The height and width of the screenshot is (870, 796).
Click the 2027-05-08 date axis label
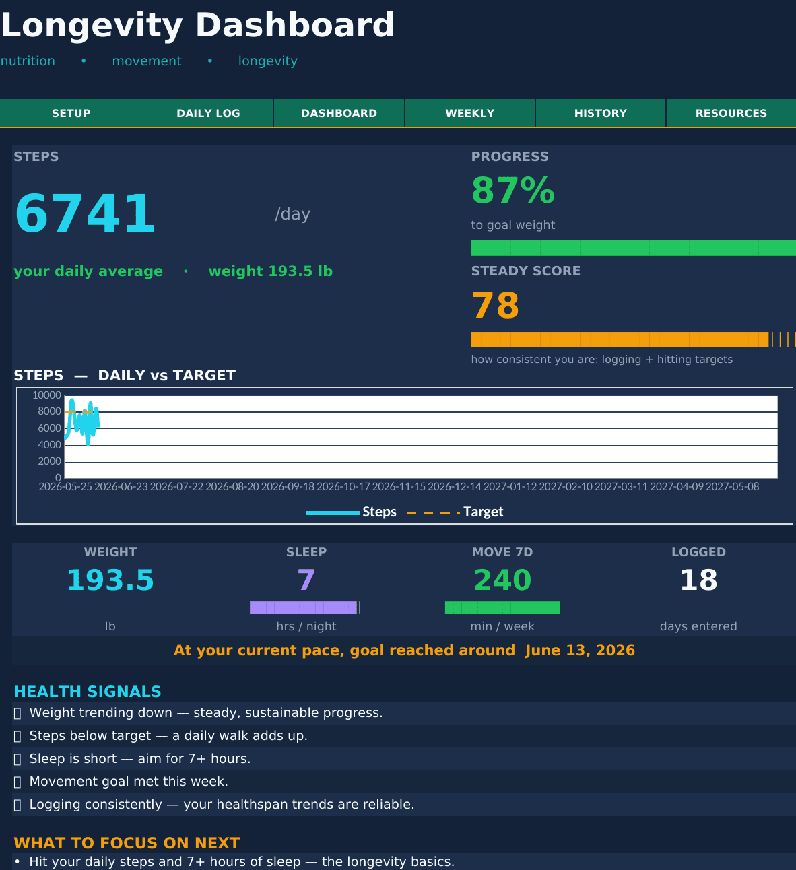(x=732, y=486)
